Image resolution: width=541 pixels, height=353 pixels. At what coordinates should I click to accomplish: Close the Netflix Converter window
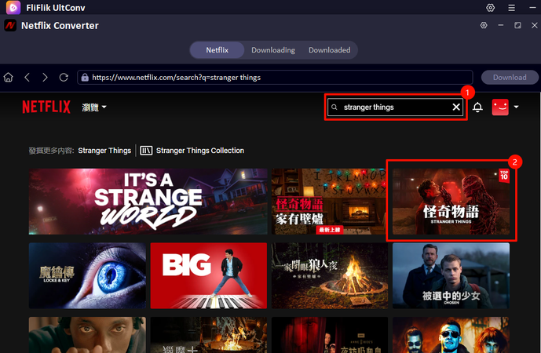[535, 25]
